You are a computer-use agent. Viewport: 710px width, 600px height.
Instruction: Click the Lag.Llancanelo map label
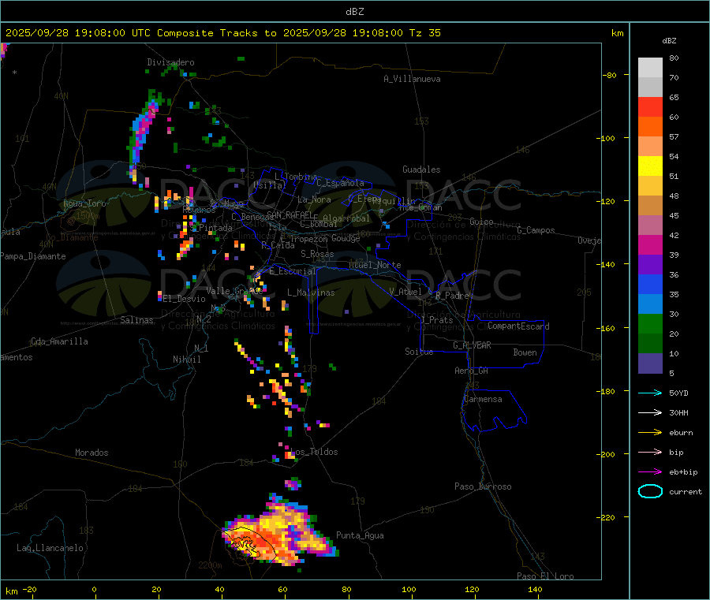point(50,548)
